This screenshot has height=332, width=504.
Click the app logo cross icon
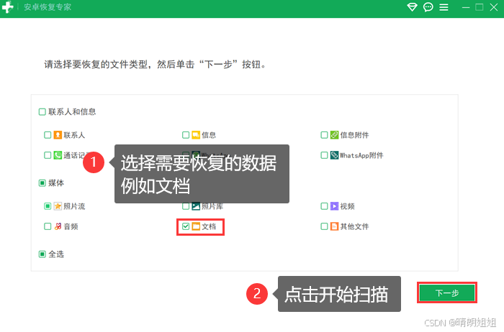(x=8, y=7)
